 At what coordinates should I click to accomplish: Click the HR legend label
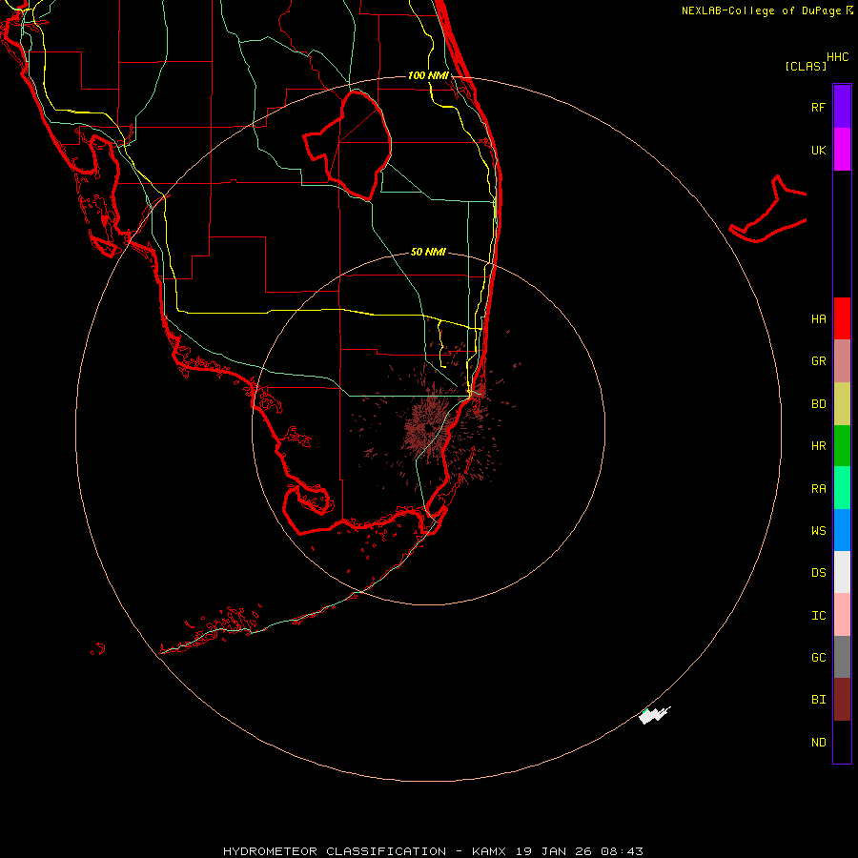point(818,446)
